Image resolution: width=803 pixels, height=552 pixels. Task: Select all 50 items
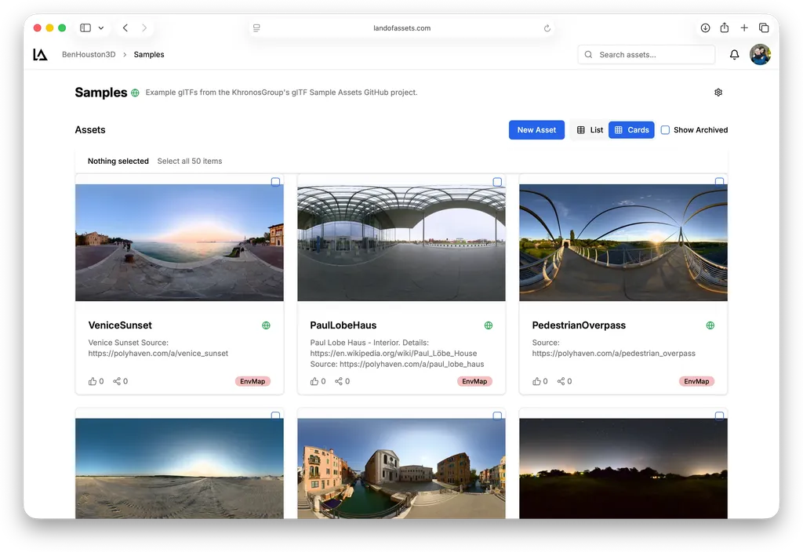click(189, 161)
